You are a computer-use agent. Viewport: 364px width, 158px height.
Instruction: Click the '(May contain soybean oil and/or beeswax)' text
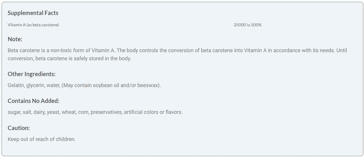point(111,86)
